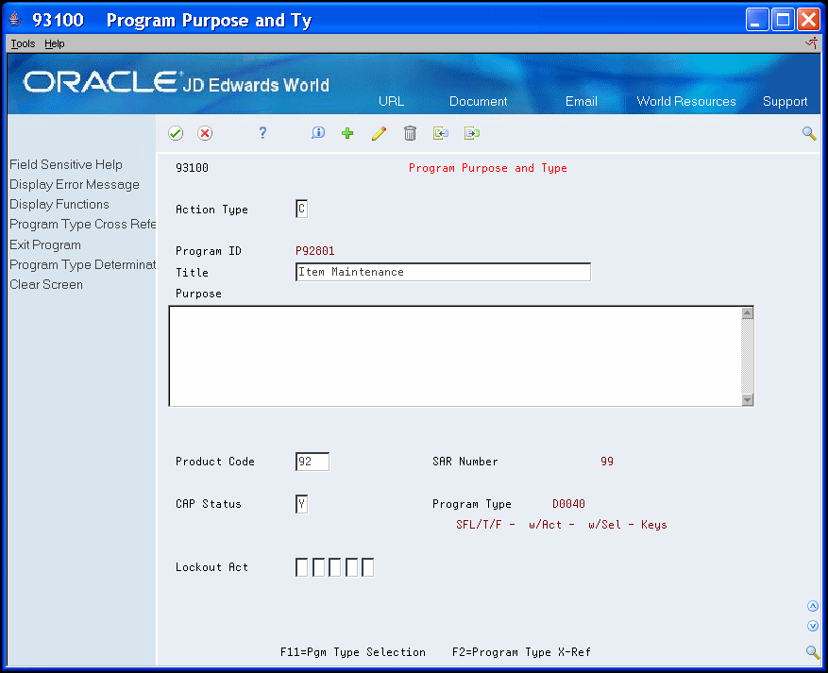Click the Java icon in the title bar
The width and height of the screenshot is (828, 673).
tap(15, 20)
